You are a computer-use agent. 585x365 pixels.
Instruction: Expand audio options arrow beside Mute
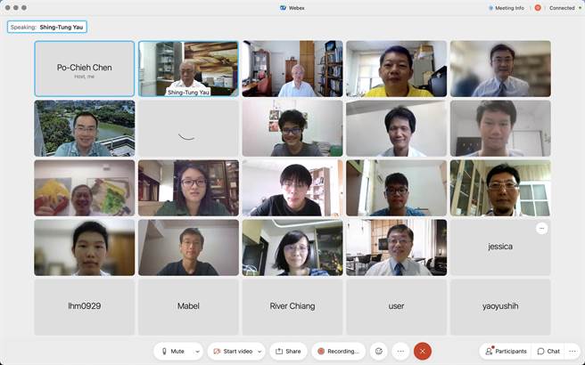(197, 351)
